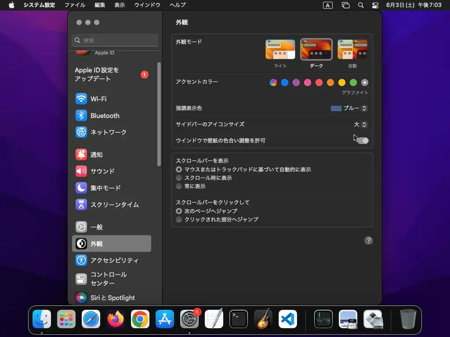Open the ヘルプ menu
Screen dimensions: 450x337
pyautogui.click(x=178, y=5)
